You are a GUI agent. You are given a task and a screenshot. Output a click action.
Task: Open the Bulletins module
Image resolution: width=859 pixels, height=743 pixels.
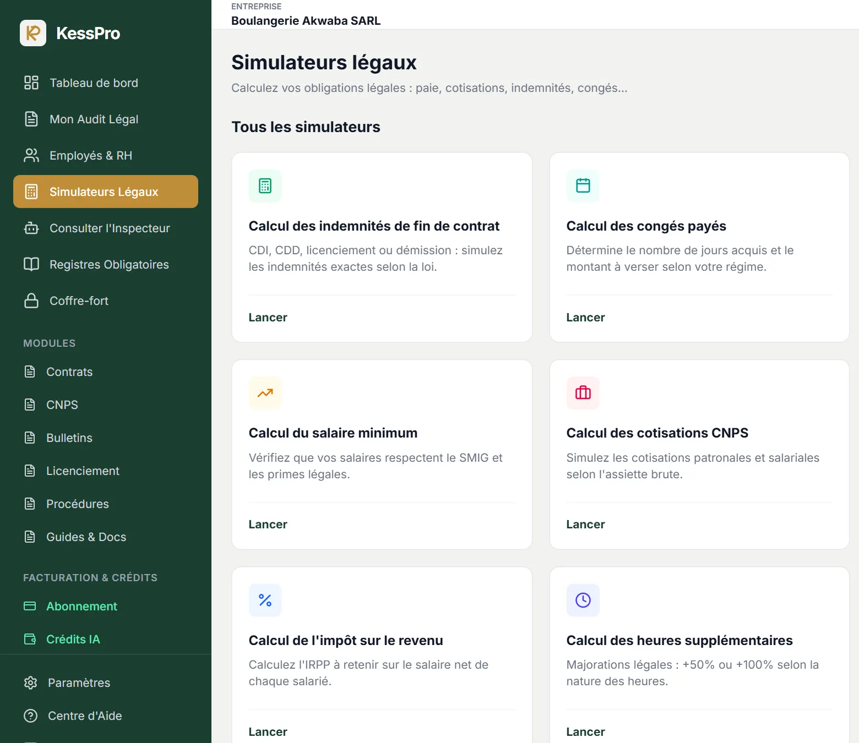[106, 438]
